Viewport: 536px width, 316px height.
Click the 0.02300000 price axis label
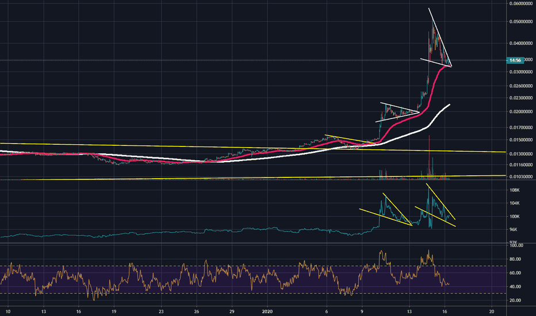click(521, 98)
